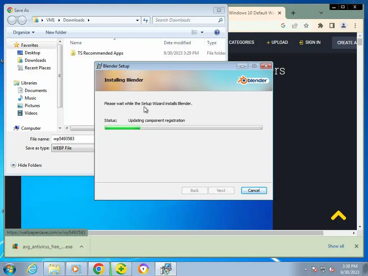Viewport: 368px width, 276px height.
Task: Click the refresh button beside the address path
Action: coord(146,20)
